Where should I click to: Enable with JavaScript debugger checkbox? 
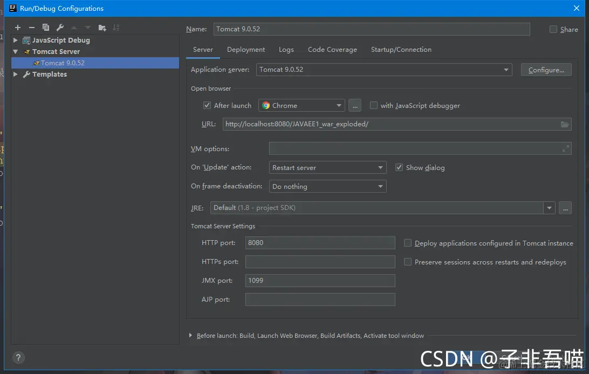click(374, 106)
